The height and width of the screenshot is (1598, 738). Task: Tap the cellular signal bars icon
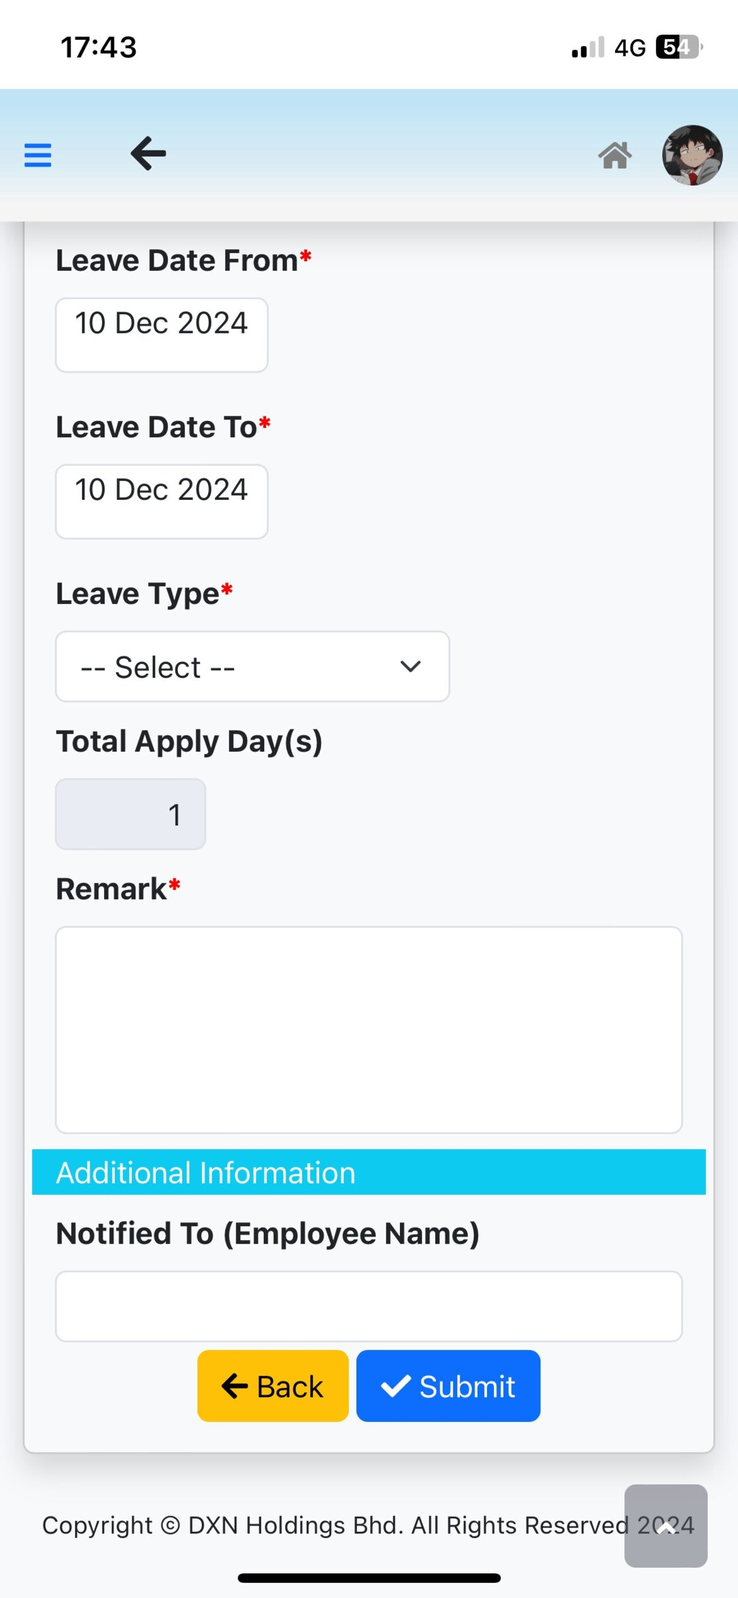(587, 47)
